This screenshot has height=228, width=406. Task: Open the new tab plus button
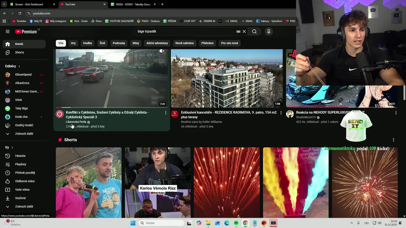162,4
